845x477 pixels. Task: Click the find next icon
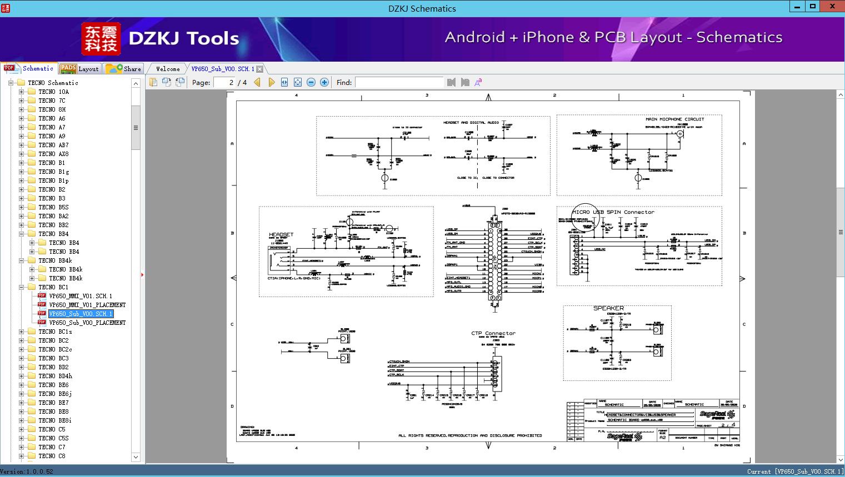465,82
